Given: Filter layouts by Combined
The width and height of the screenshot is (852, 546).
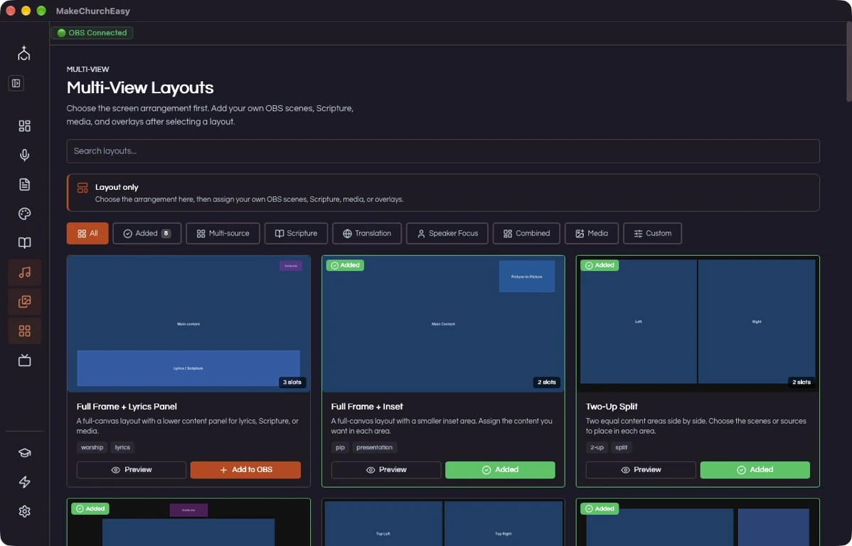Looking at the screenshot, I should click(x=526, y=234).
